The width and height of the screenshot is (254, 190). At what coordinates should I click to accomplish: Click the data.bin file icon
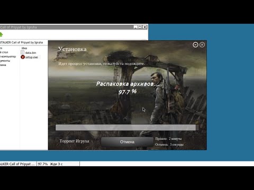point(23,52)
